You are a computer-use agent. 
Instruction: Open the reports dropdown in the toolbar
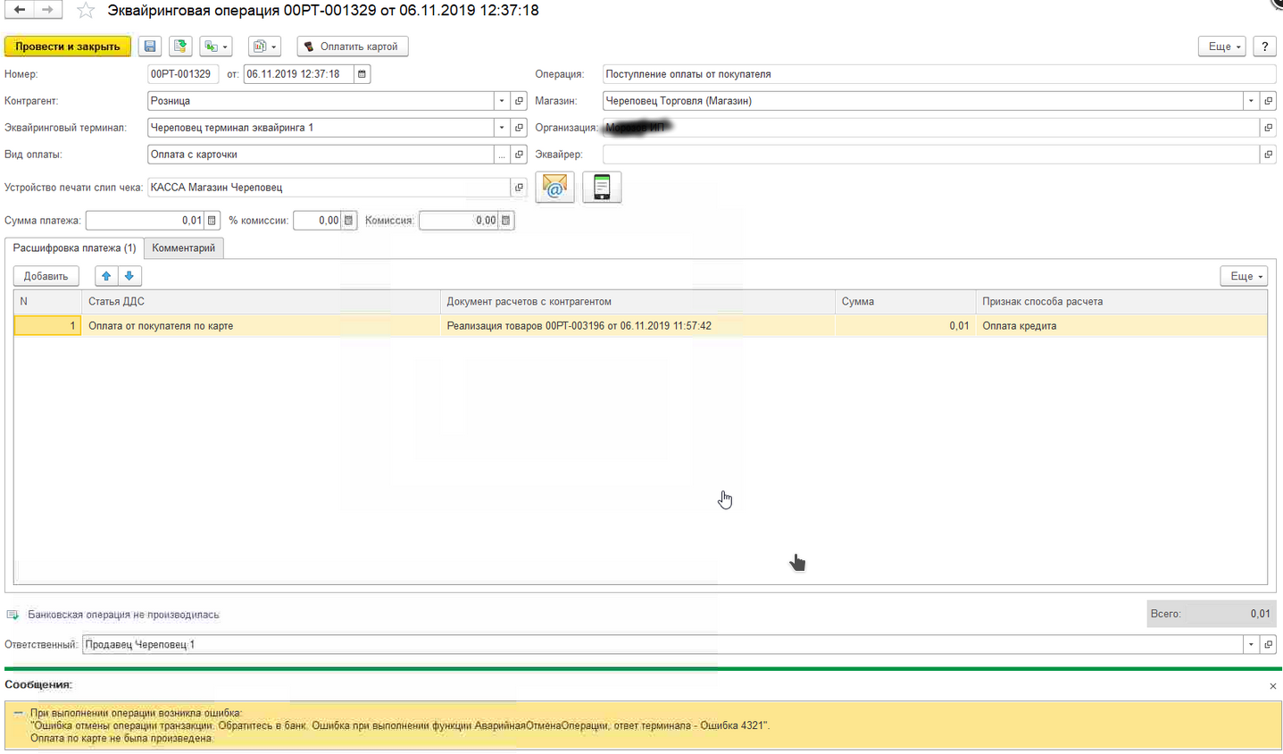tap(265, 46)
